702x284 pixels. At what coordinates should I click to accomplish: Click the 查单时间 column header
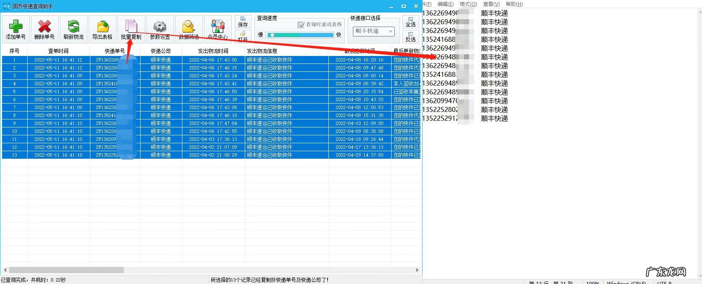point(59,51)
